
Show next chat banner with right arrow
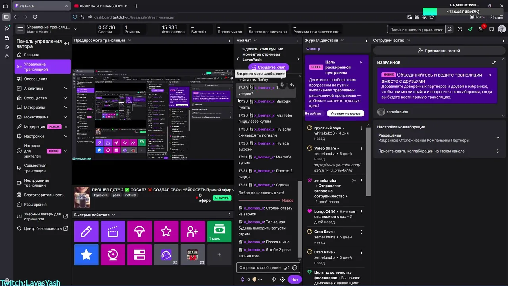(x=298, y=59)
